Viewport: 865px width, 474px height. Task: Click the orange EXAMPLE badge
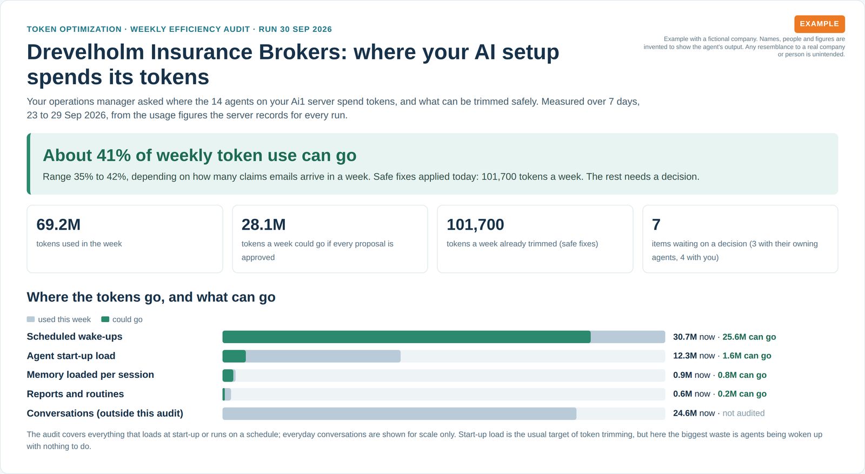point(819,24)
